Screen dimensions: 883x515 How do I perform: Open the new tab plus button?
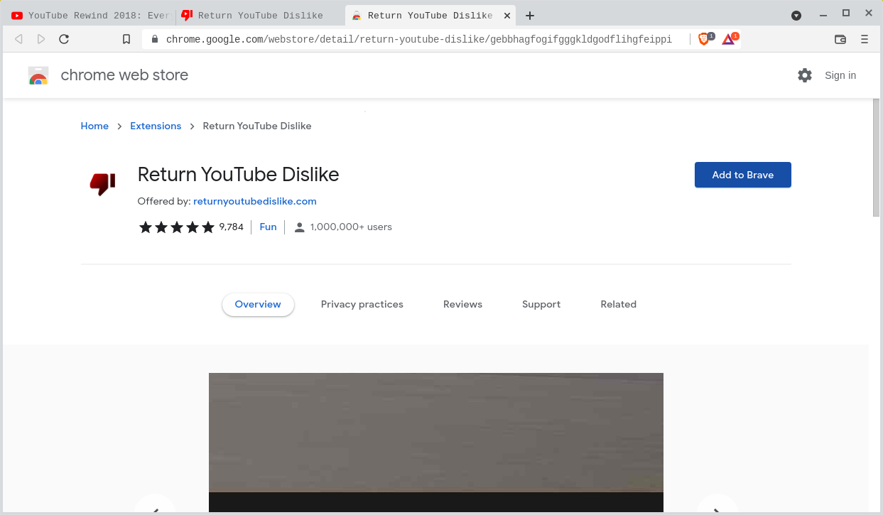point(529,16)
